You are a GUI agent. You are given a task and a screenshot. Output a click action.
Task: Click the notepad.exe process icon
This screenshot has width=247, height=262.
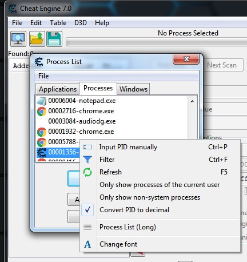pos(42,101)
